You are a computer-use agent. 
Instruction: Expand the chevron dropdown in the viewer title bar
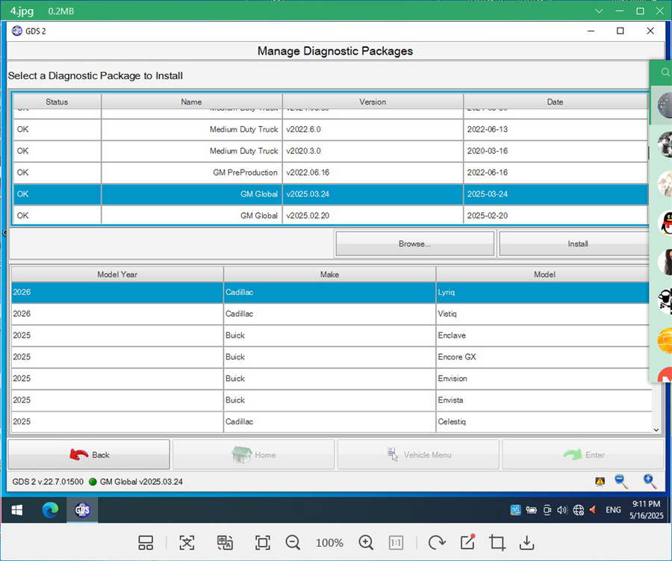pos(599,11)
